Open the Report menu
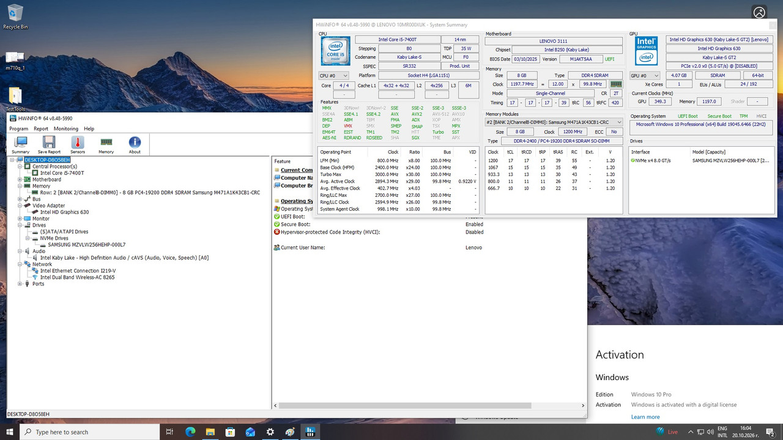 pos(41,129)
